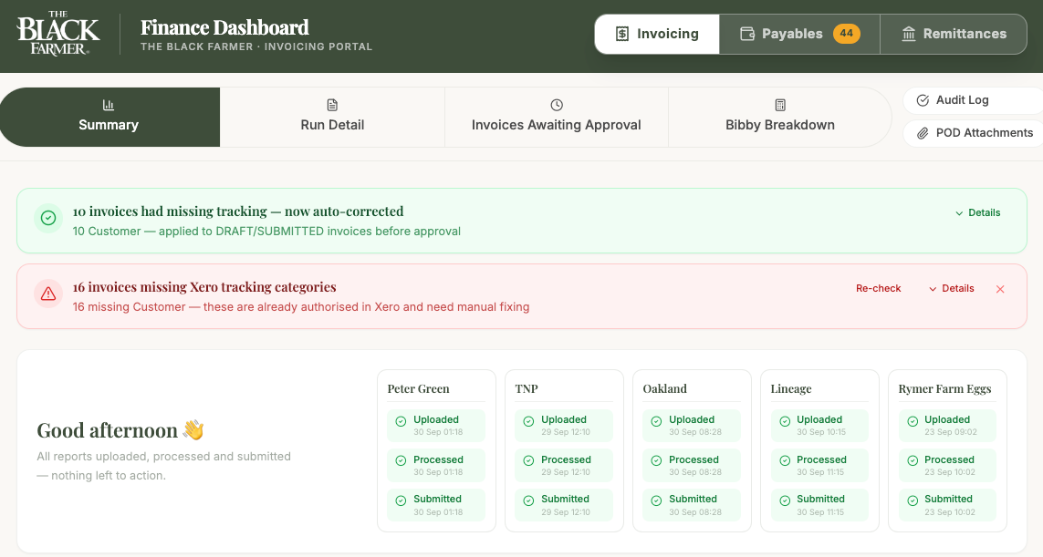Click the Finance Dashboard title
This screenshot has height=557, width=1043.
click(224, 27)
